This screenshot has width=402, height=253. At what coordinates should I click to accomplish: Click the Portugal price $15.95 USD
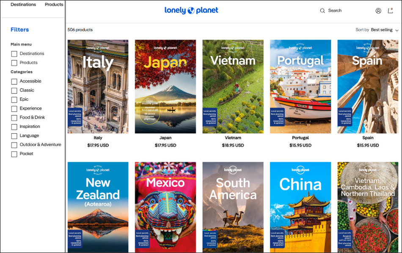300,145
